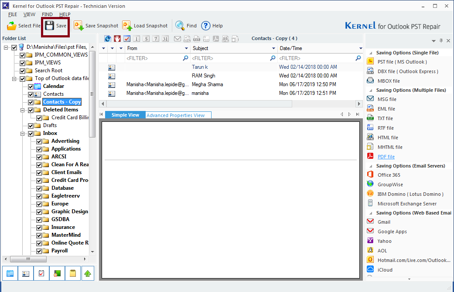Switch to the Simple View tab

pos(125,115)
